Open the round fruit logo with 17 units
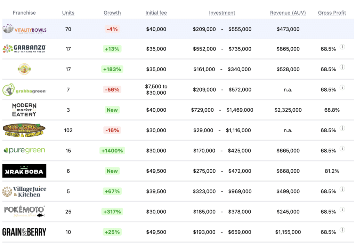 tap(24, 69)
